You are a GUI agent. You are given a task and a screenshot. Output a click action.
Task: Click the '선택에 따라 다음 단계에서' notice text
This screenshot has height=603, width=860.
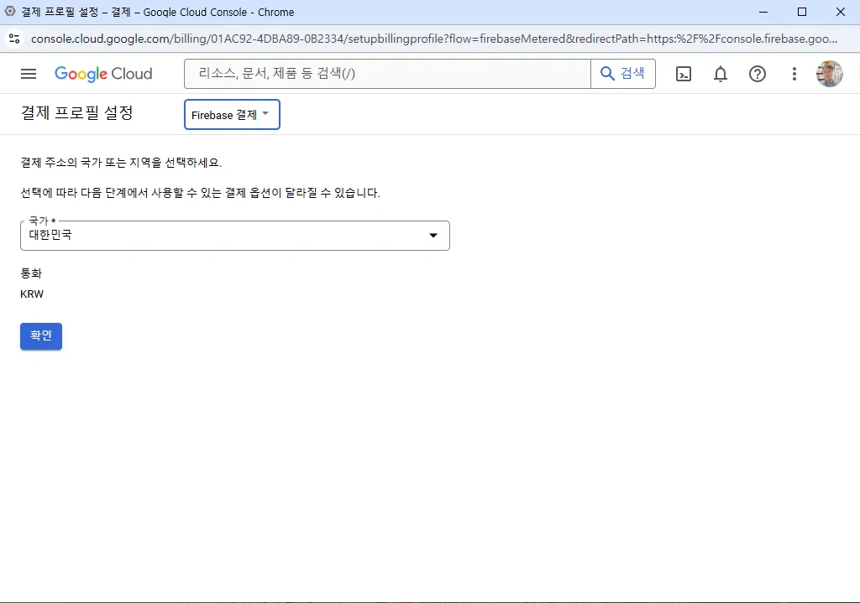point(200,193)
